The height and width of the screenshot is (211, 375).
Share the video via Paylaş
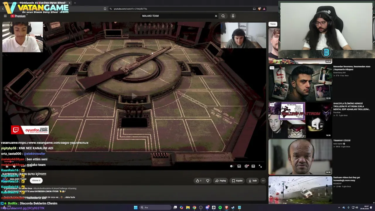221,181
